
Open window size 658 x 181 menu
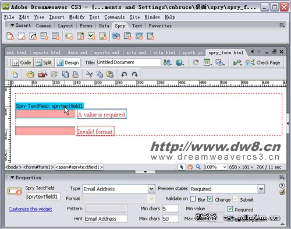(x=241, y=167)
